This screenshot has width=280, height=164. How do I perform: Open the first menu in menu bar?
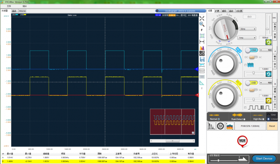(9, 6)
